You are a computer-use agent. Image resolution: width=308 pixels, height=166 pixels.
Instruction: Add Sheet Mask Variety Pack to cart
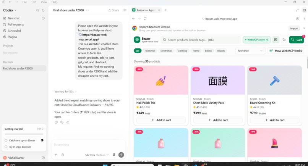[x=218, y=120]
